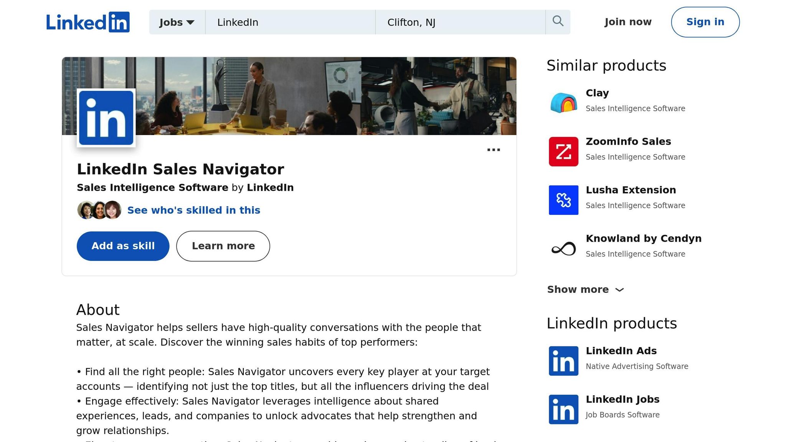Open See who's skilled in this
This screenshot has height=442, width=786.
coord(193,210)
